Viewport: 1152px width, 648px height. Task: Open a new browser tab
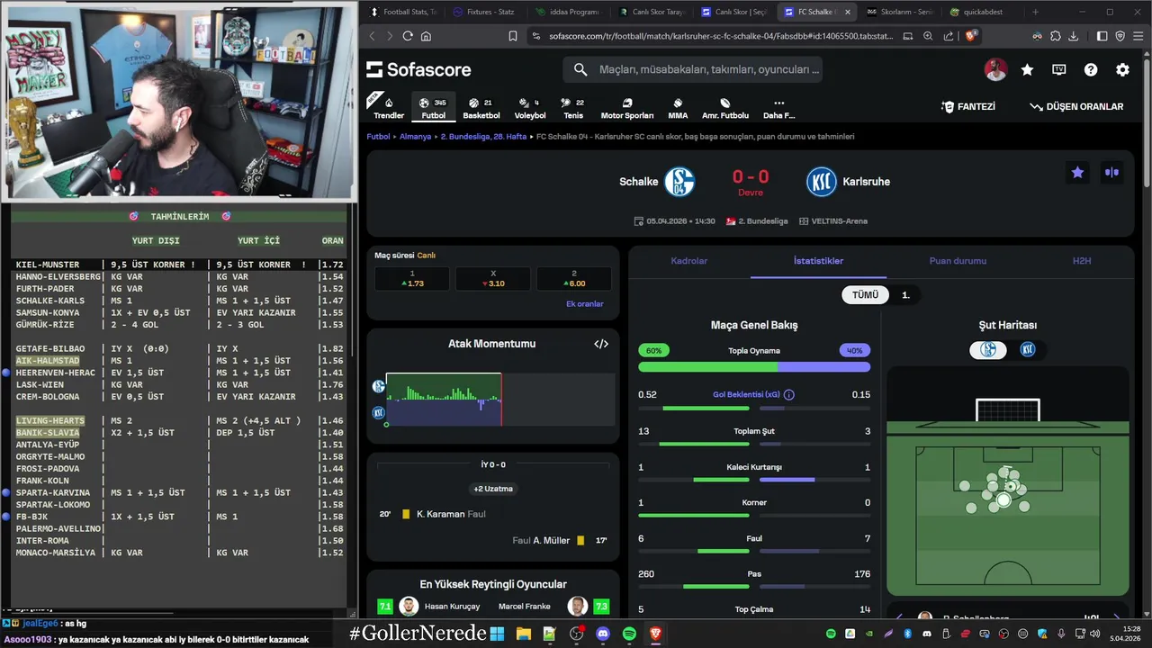click(x=1035, y=12)
